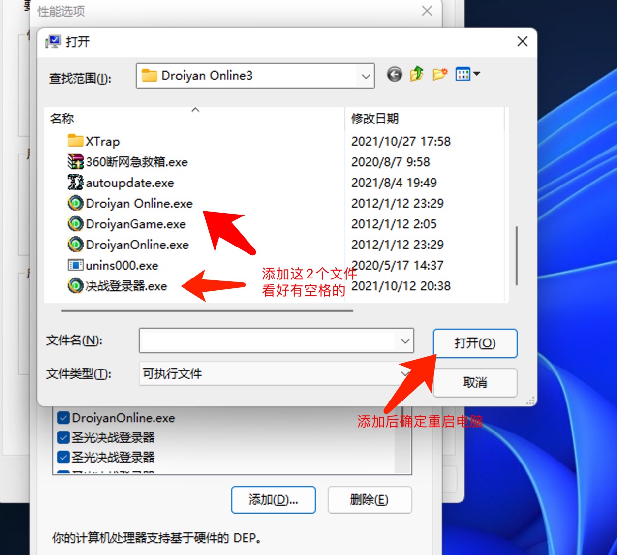
Task: Sort by 名称 column header
Action: point(62,119)
